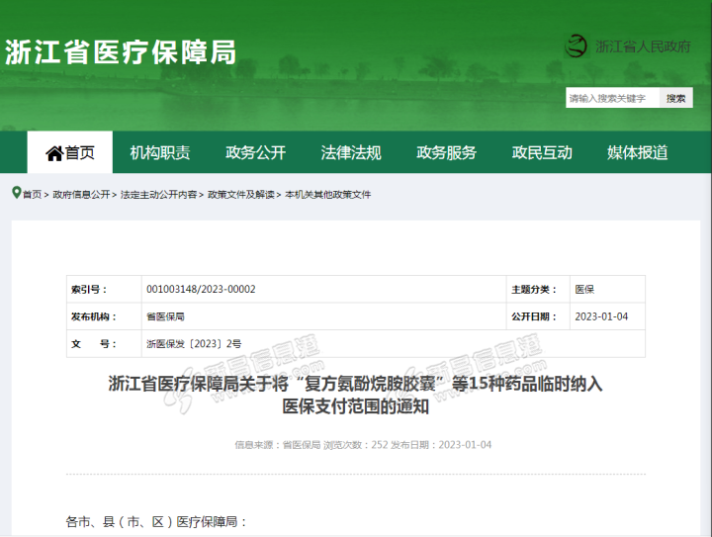Open the 机构职责 menu tab
Image resolution: width=712 pixels, height=537 pixels.
click(160, 152)
